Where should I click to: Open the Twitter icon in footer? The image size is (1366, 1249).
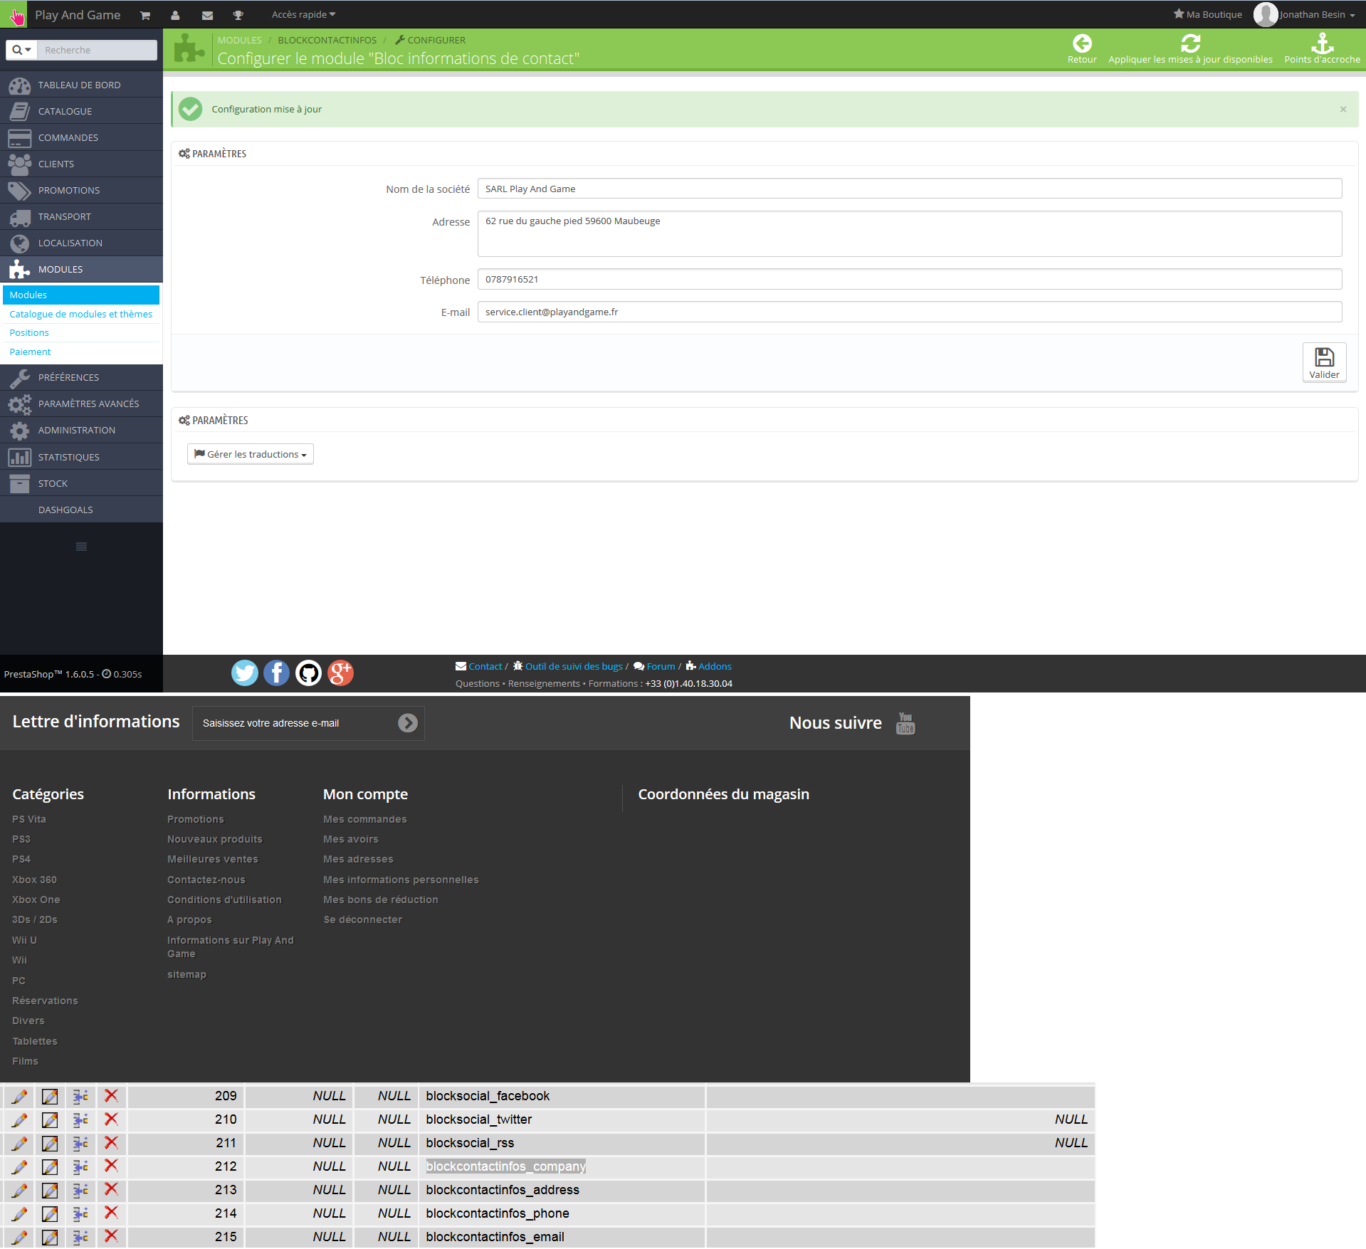tap(245, 673)
